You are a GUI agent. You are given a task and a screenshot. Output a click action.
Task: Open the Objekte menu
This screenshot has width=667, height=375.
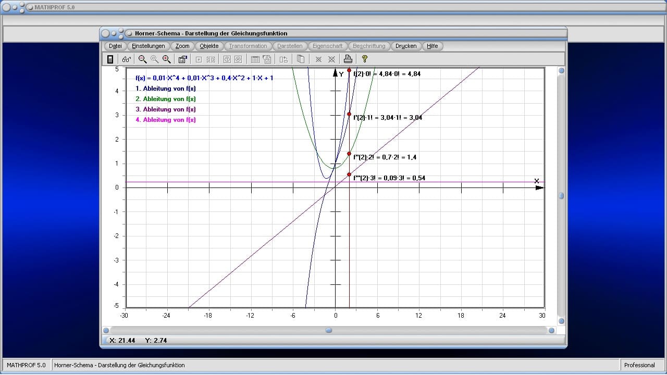pyautogui.click(x=209, y=46)
